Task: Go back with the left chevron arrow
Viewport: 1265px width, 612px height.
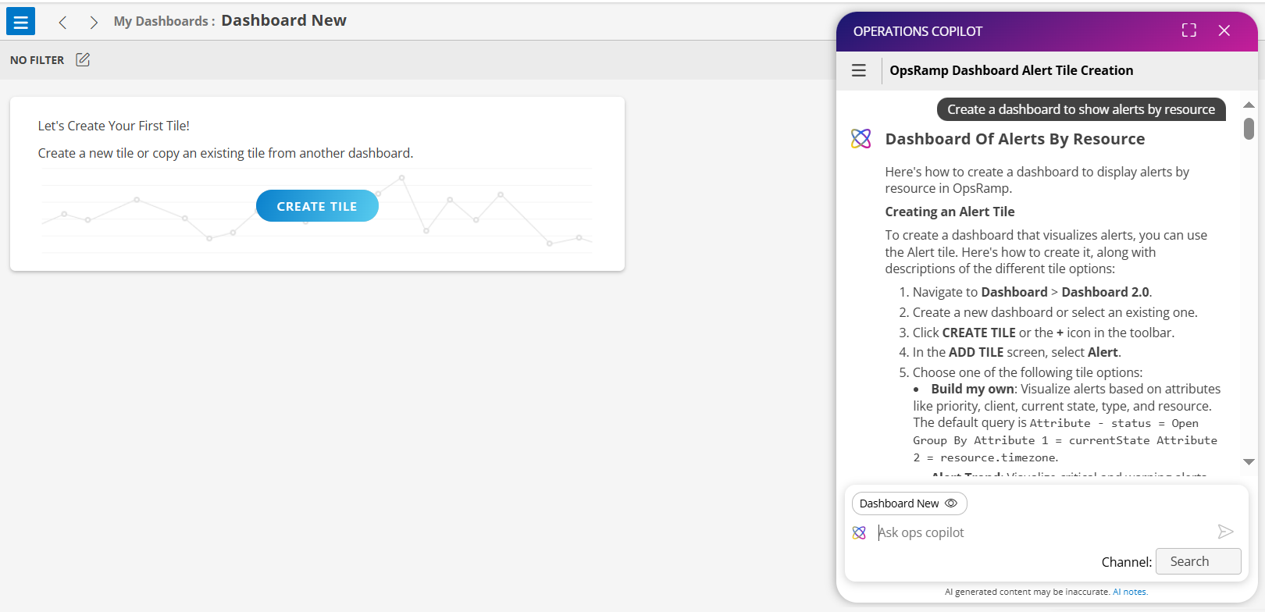Action: (x=62, y=23)
